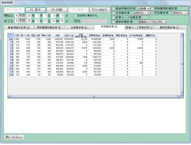This screenshot has height=145, width=191.
Task: Click the その他負担金 column header
Action: (x=136, y=35)
